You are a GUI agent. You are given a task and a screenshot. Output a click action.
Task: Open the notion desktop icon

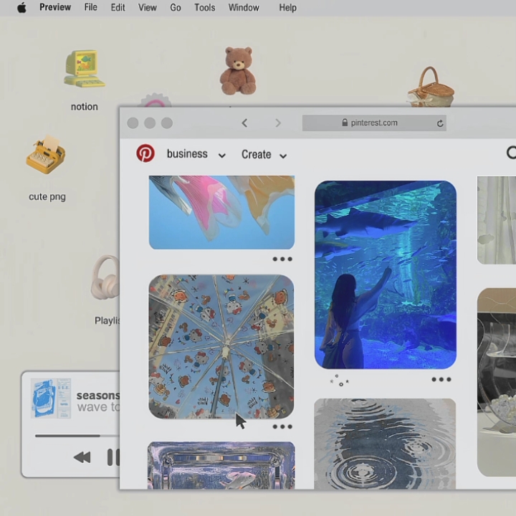click(84, 70)
